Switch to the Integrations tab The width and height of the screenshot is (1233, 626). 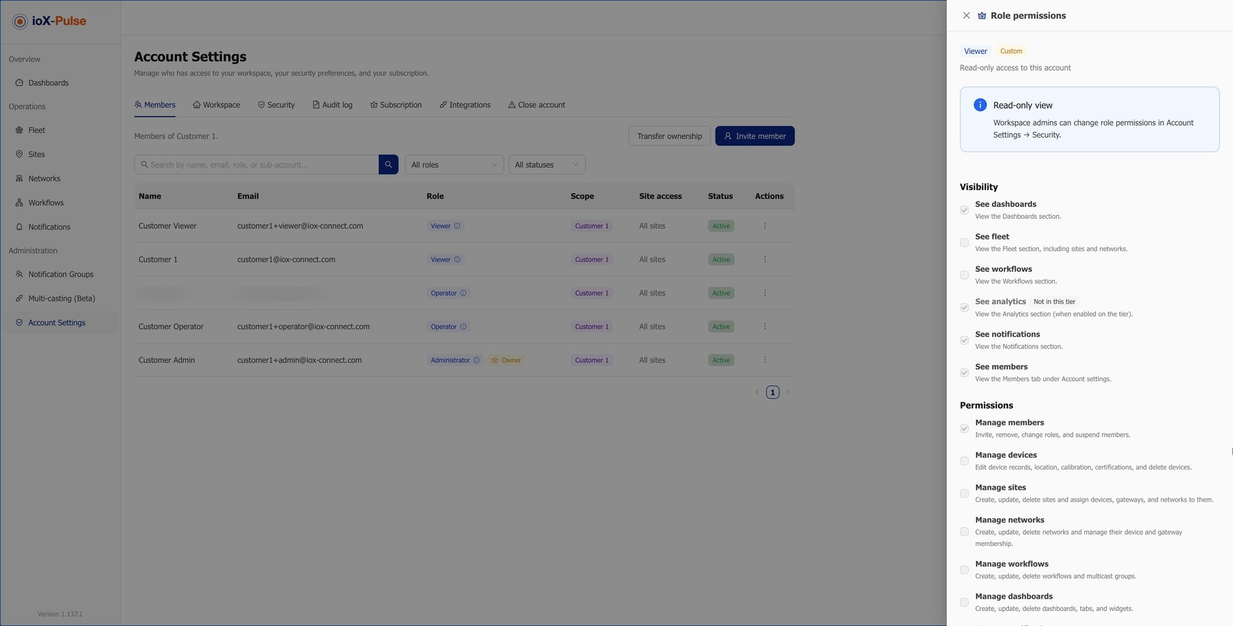(x=465, y=105)
